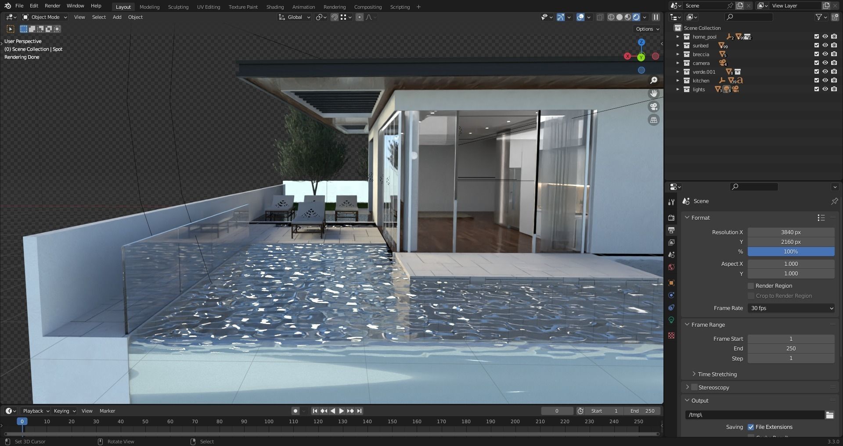Uncheck File Extensions checkbox
Image resolution: width=843 pixels, height=446 pixels.
click(751, 427)
